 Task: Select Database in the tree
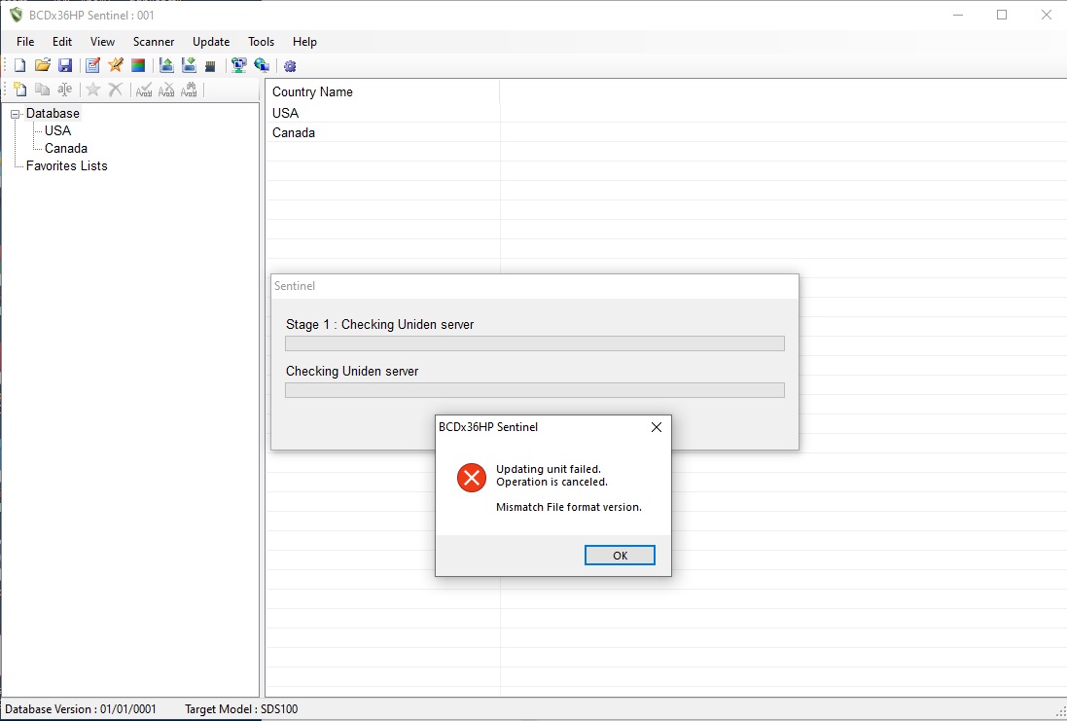53,113
